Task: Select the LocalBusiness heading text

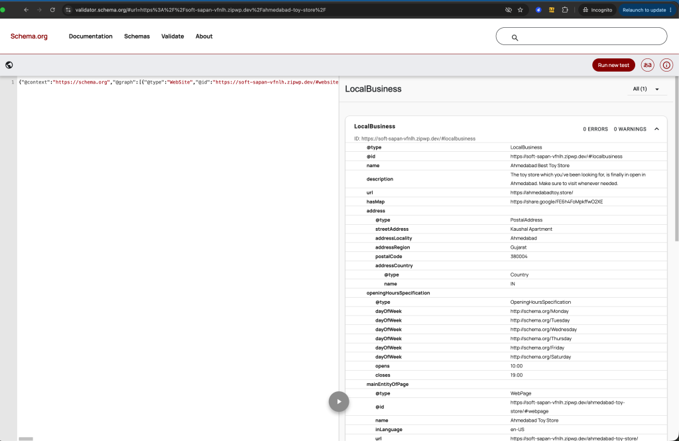Action: (x=373, y=89)
